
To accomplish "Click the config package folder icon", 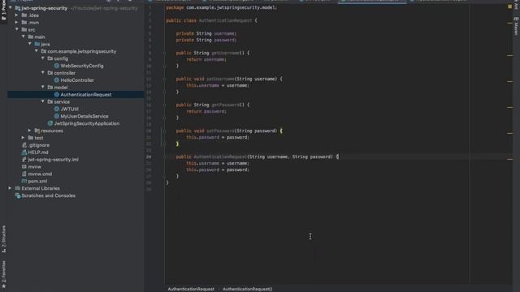I will 50,58.
